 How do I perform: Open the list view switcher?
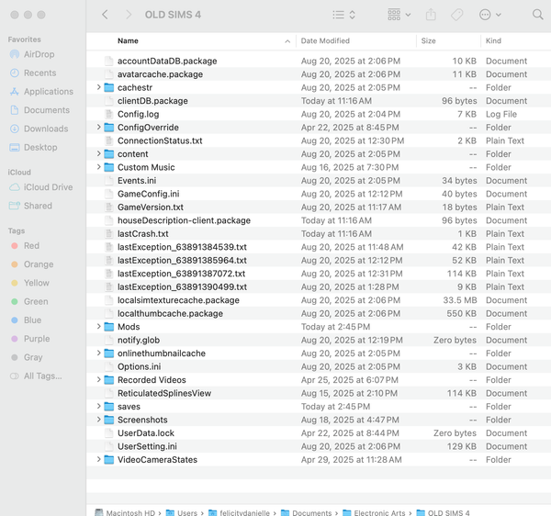tap(344, 15)
